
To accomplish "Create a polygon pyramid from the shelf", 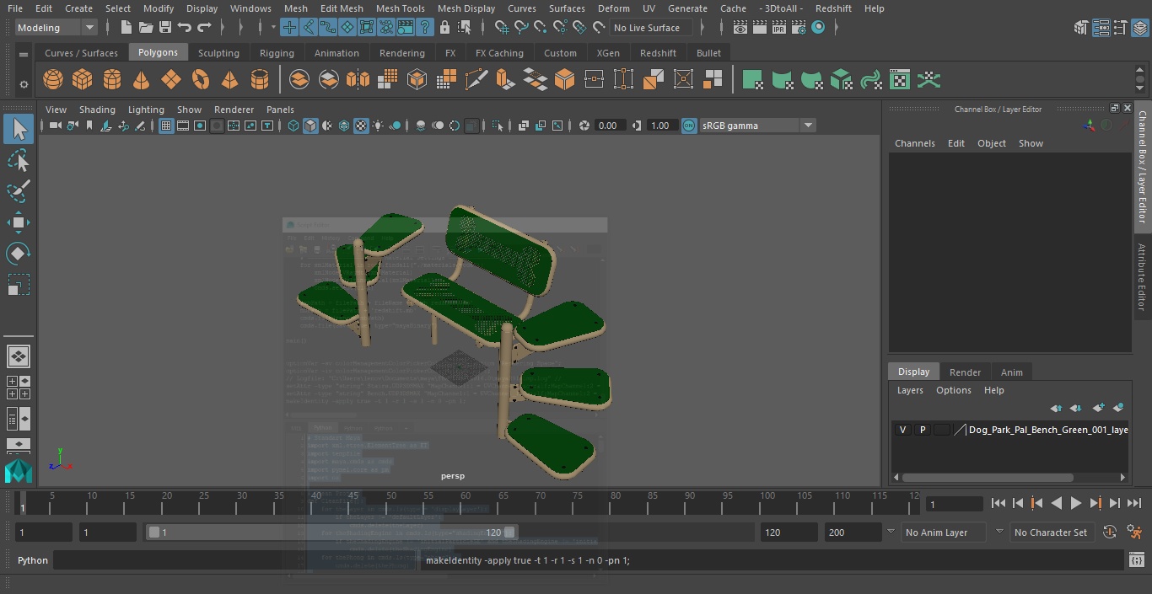I will pos(229,80).
